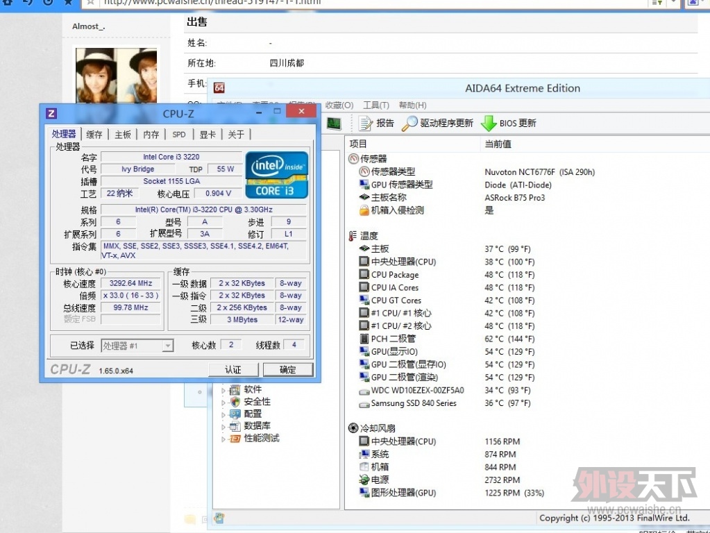
Task: Open the AIDA64 favorites (O) menu
Action: pyautogui.click(x=339, y=105)
